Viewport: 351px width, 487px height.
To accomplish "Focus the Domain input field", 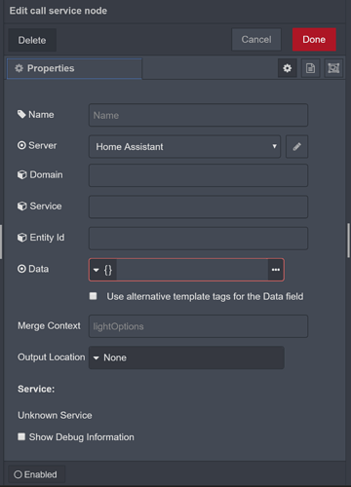I will click(198, 175).
